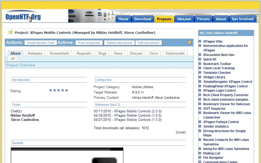Select the About project tab
The height and width of the screenshot is (163, 261).
click(16, 53)
